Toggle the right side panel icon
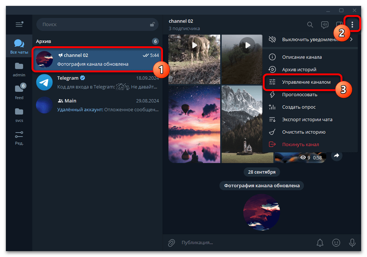This screenshot has width=367, height=257. [x=338, y=25]
